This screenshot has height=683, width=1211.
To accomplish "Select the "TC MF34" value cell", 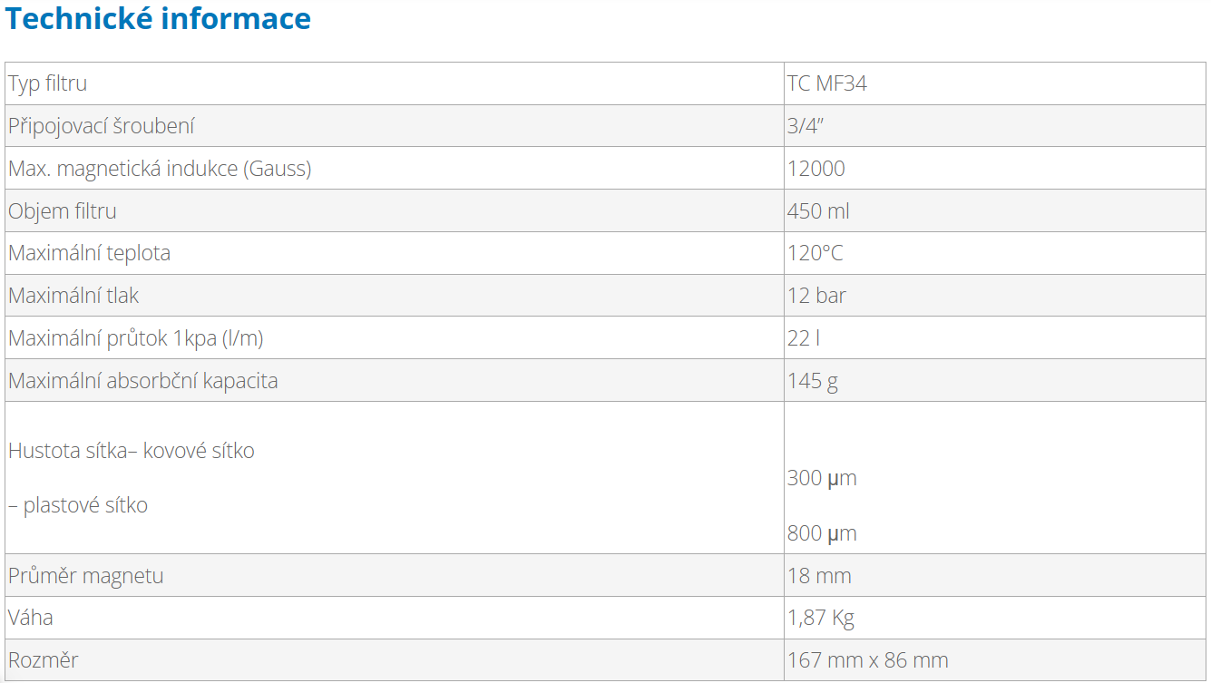I will (x=827, y=83).
